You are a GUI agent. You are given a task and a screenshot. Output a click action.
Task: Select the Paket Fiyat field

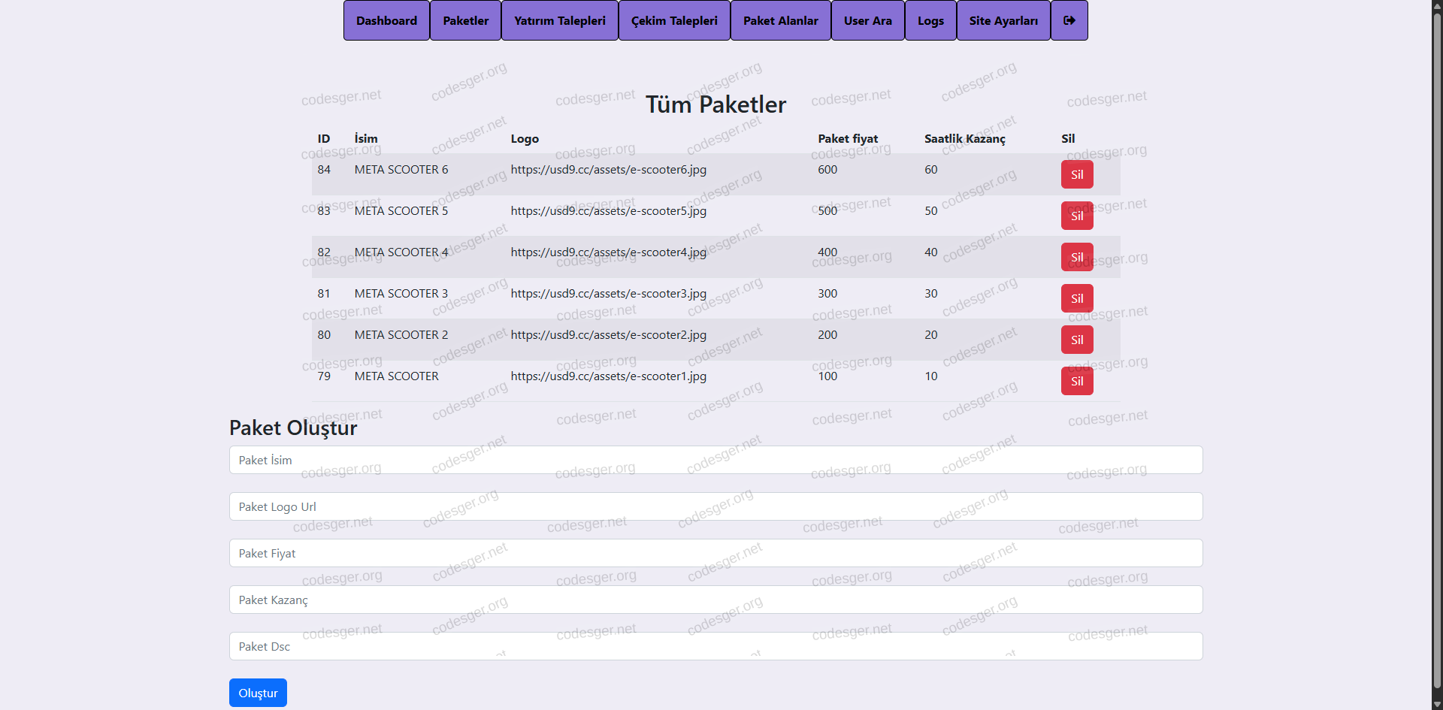coord(715,553)
